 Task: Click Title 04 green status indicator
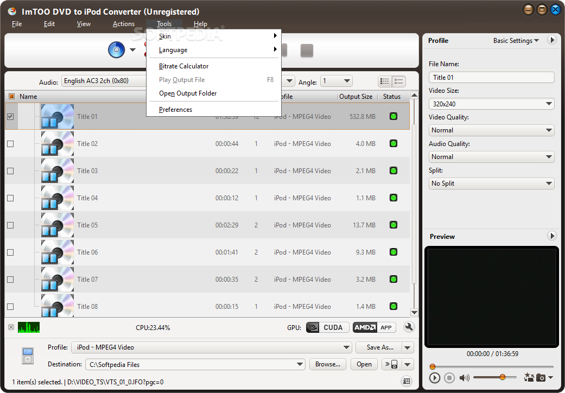pyautogui.click(x=393, y=198)
